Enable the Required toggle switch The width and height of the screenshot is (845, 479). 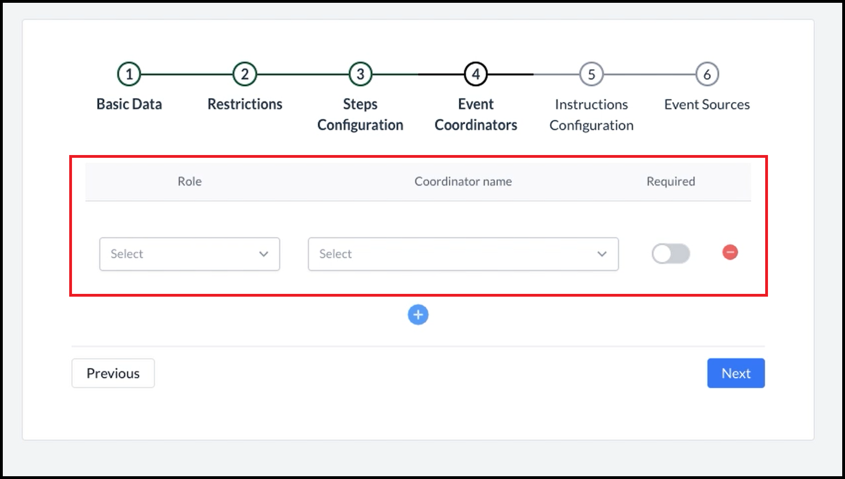point(670,254)
